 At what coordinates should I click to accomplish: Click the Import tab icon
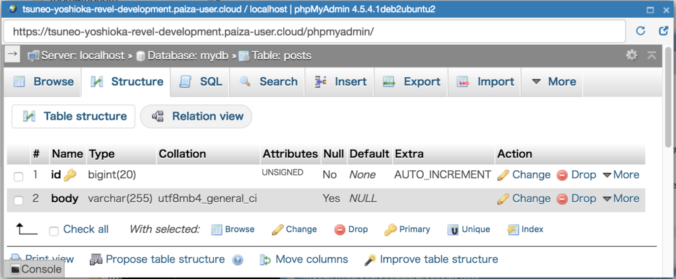coord(463,82)
